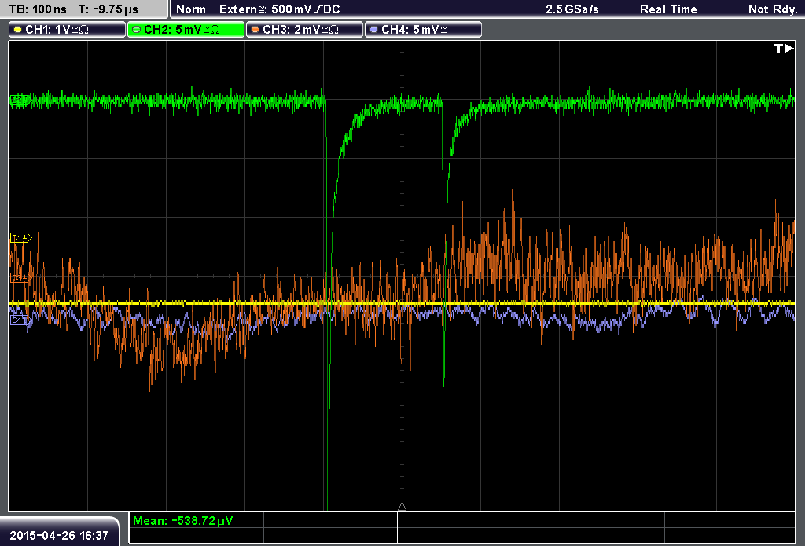805x546 pixels.
Task: Click the Extern 500 mV DC trigger source
Action: [280, 9]
